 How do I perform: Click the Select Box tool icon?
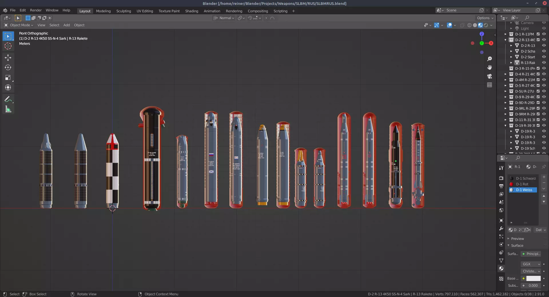click(8, 36)
